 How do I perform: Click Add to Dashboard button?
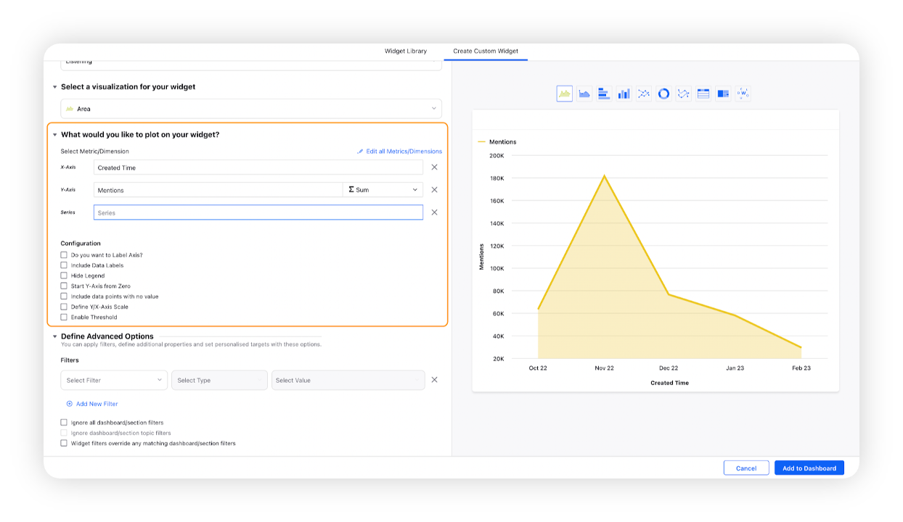tap(809, 468)
